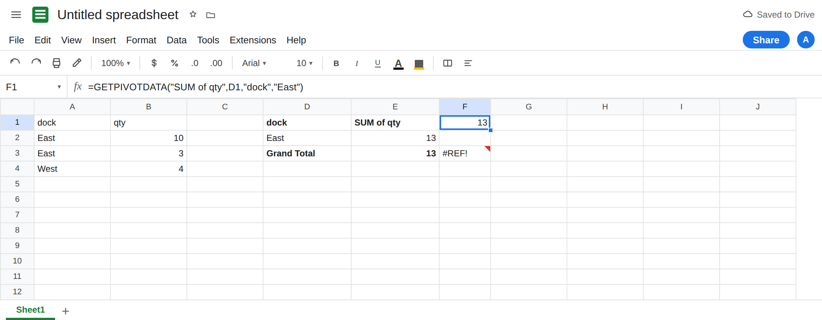Click the select-all corner box
The height and width of the screenshot is (320, 822).
pyautogui.click(x=17, y=107)
